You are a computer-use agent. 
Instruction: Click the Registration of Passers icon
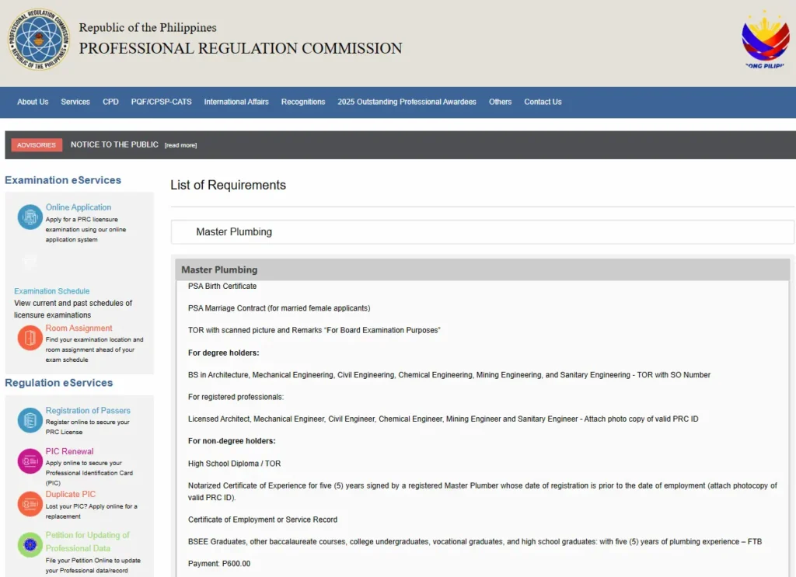click(30, 420)
